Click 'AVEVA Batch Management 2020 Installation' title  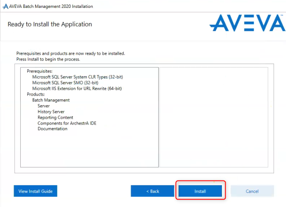(x=51, y=6)
